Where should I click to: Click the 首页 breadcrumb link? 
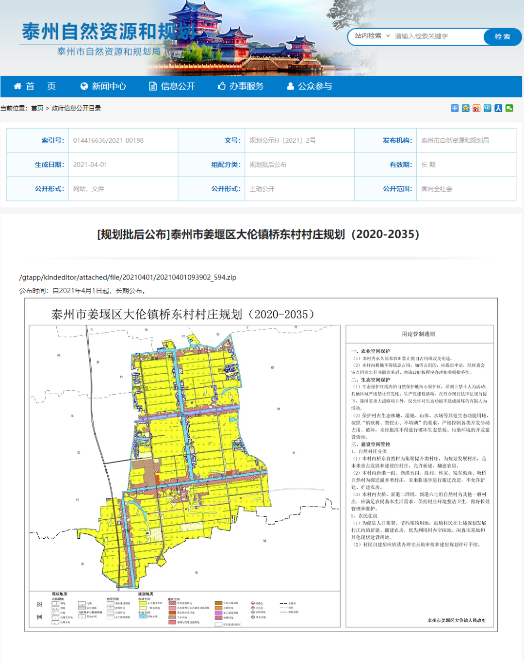coord(37,108)
